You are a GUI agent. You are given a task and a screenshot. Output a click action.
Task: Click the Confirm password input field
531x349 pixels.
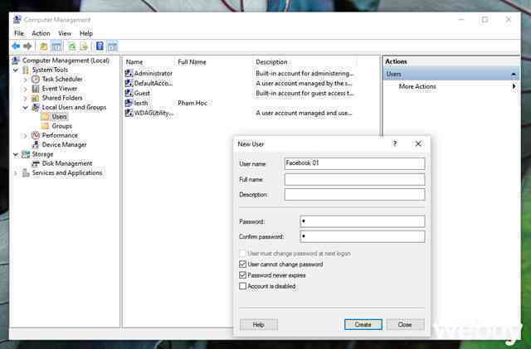[362, 236]
